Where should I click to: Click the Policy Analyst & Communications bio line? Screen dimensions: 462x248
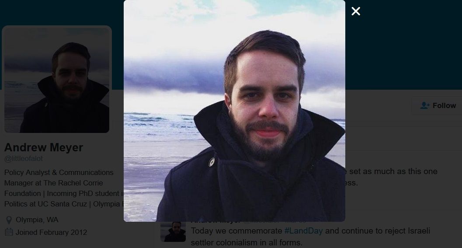click(59, 172)
